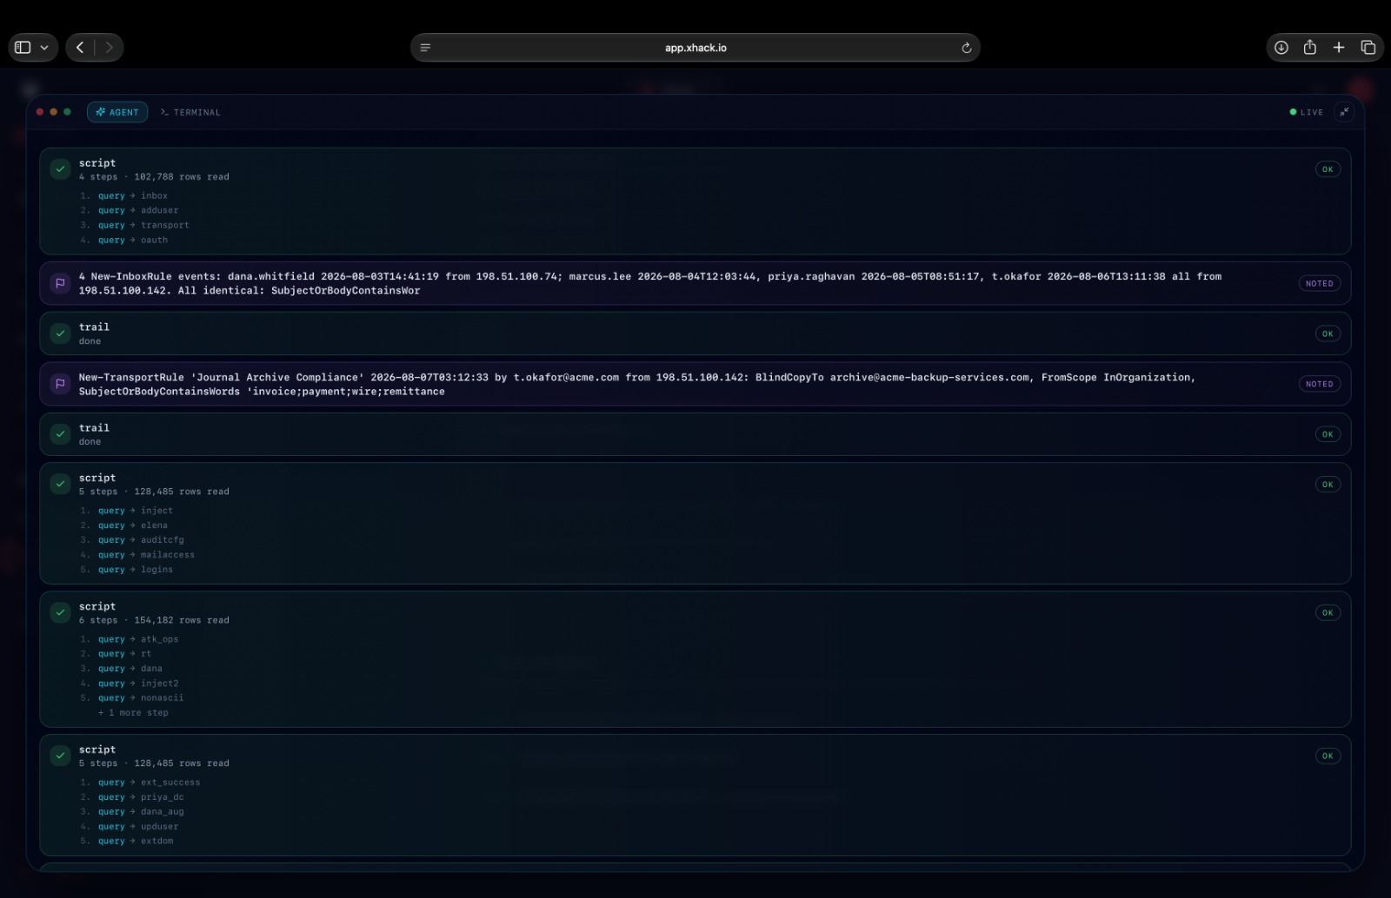The height and width of the screenshot is (898, 1391).
Task: Select the query extdom step
Action: pos(127,842)
